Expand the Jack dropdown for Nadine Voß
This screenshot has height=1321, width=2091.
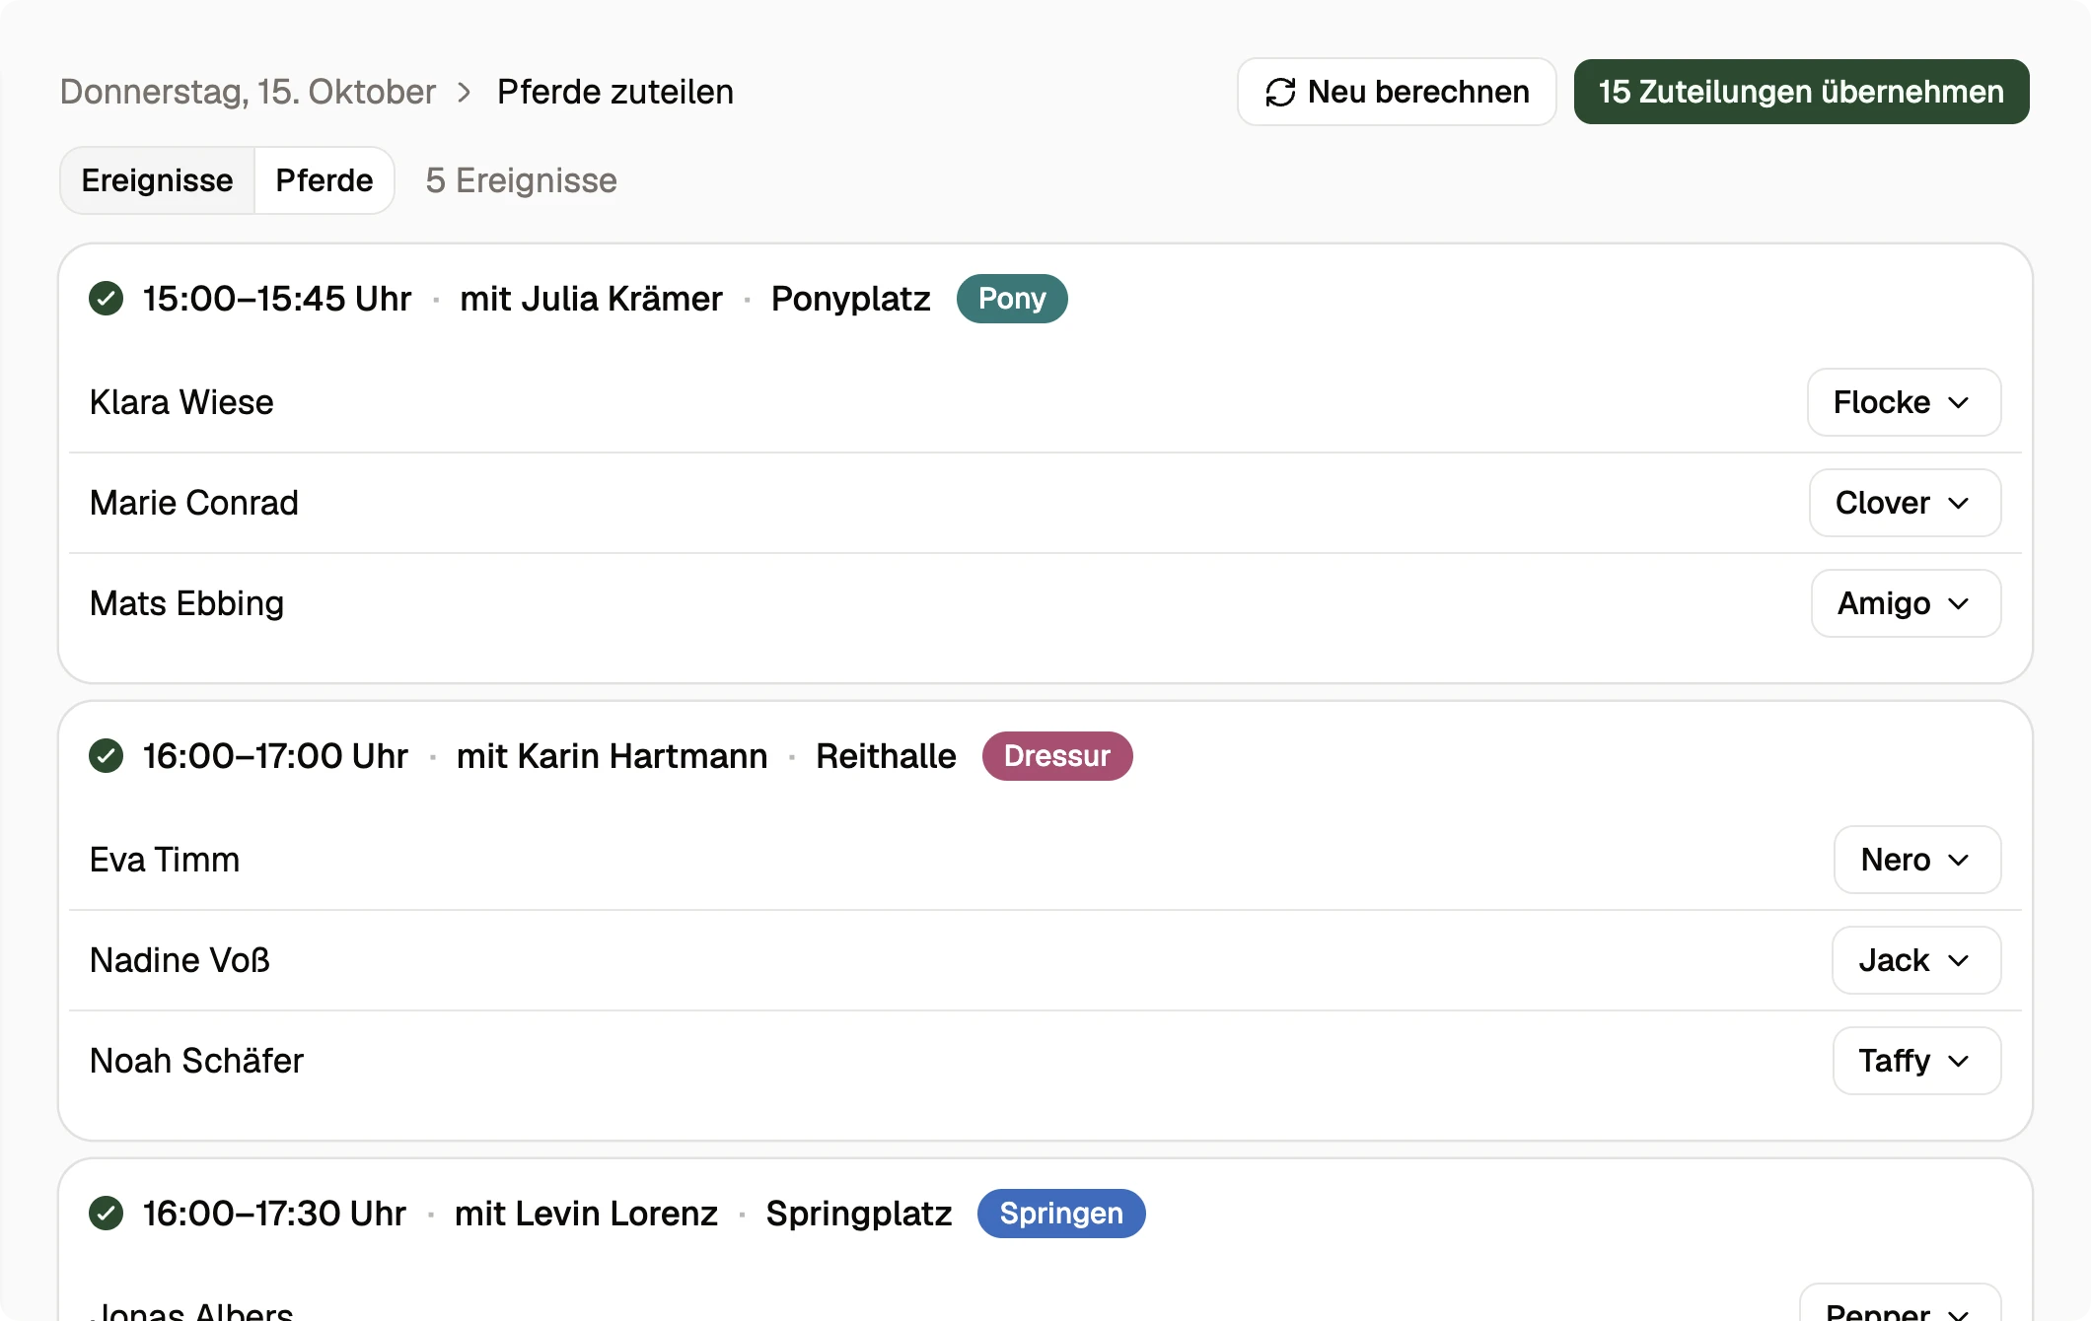click(1916, 960)
